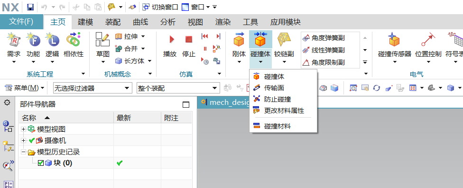Click the red pause control
Image resolution: width=463 pixels, height=188 pixels.
pos(205,49)
